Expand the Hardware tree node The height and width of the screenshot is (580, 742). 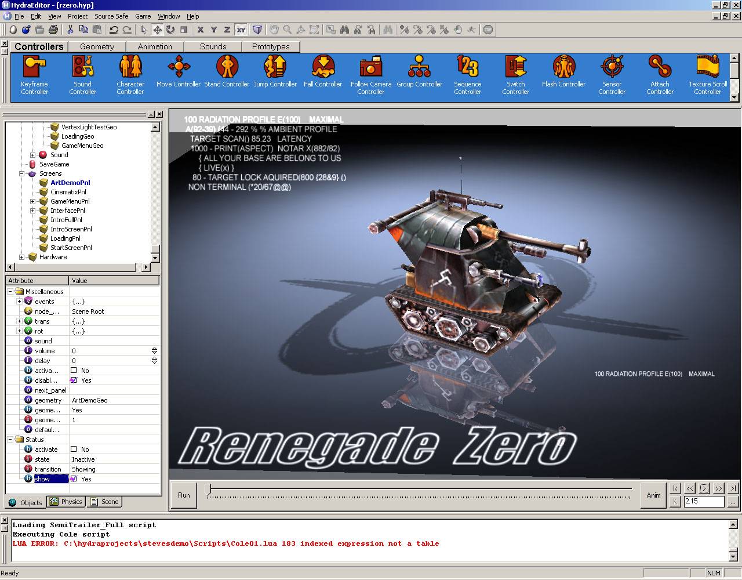[x=22, y=257]
